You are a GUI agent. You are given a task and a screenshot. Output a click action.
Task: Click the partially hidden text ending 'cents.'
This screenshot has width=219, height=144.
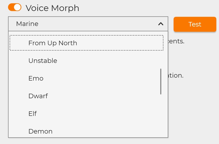click(176, 41)
